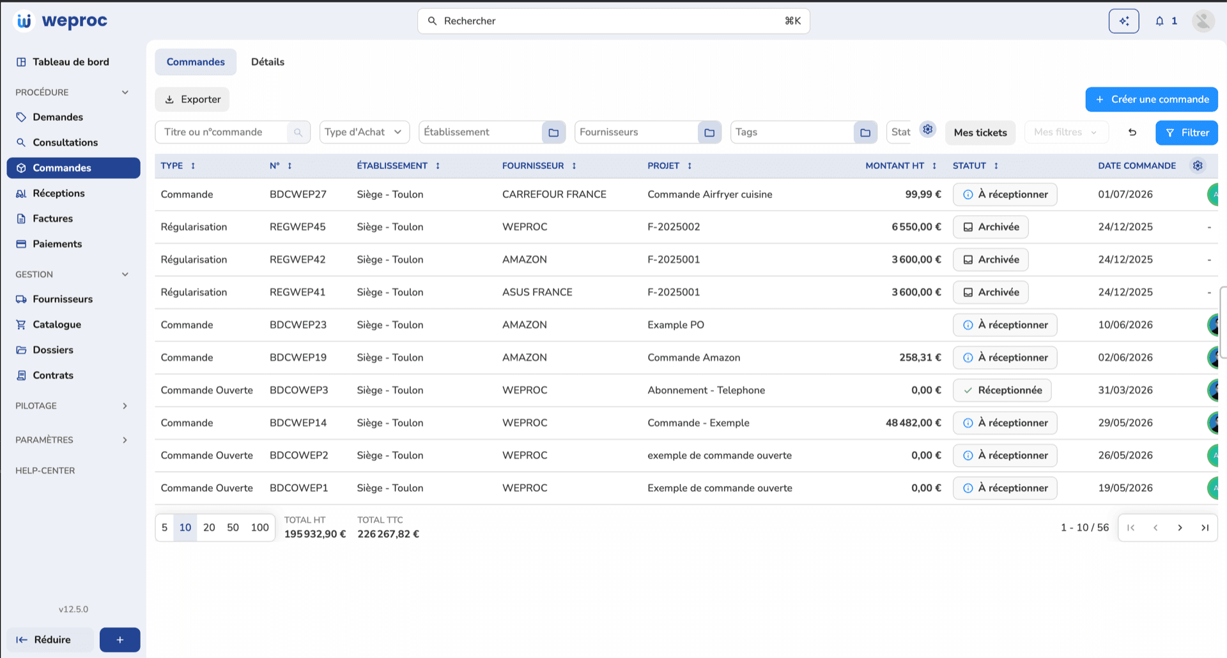Expand the PARAMÈTRES section
Image resolution: width=1227 pixels, height=658 pixels.
click(x=125, y=440)
